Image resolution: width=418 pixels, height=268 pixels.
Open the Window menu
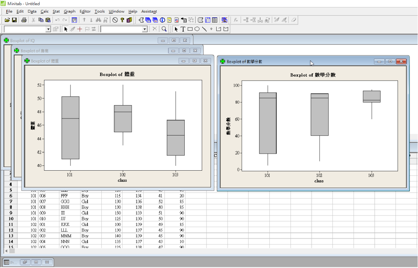point(116,11)
